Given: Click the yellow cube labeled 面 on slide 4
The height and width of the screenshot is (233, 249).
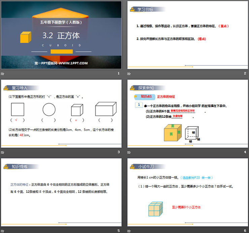Looking at the screenshot, I should click(172, 133).
